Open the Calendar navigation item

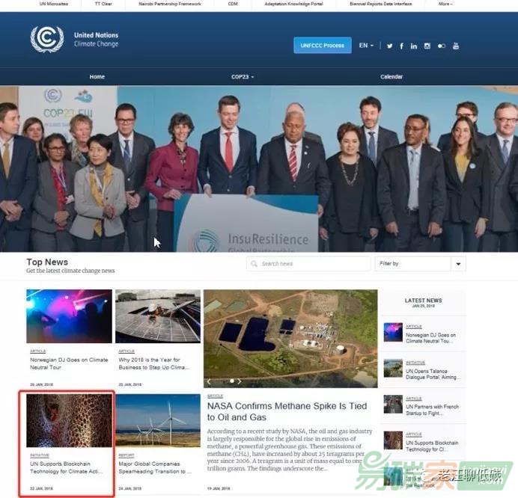point(391,77)
